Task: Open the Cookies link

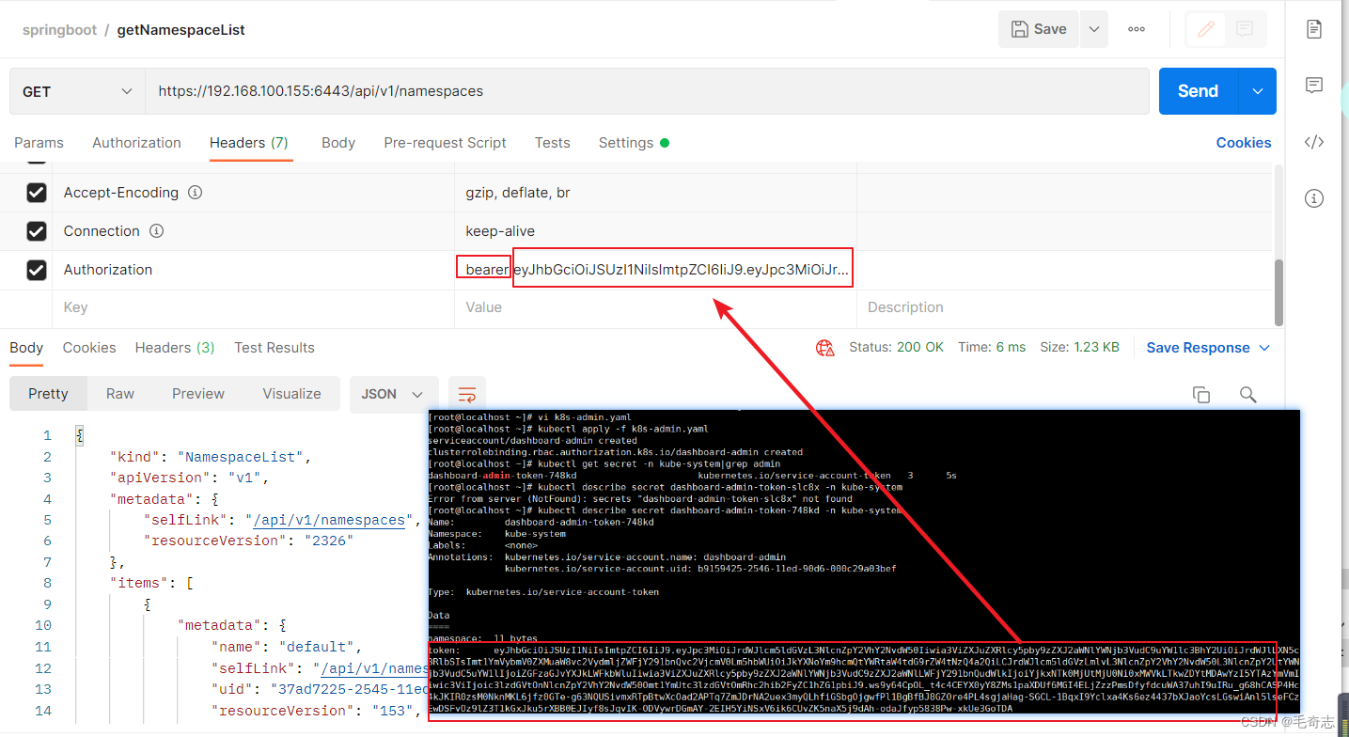Action: click(1243, 143)
